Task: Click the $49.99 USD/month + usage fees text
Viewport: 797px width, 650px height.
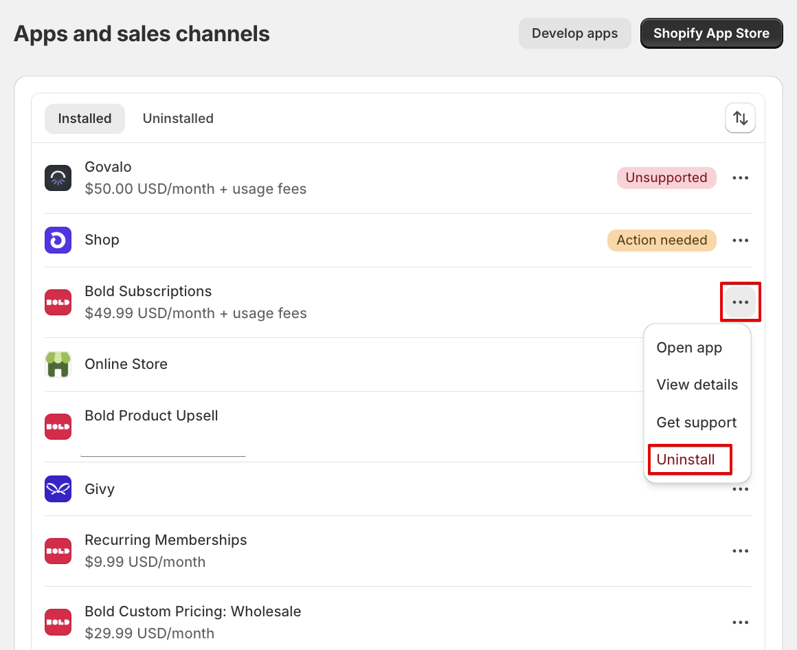Action: pos(196,313)
